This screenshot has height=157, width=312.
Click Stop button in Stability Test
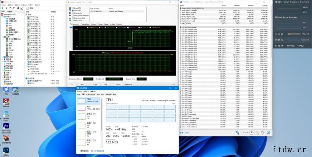coord(82,84)
